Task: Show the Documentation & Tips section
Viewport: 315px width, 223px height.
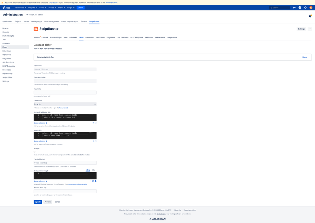Action: (304, 57)
